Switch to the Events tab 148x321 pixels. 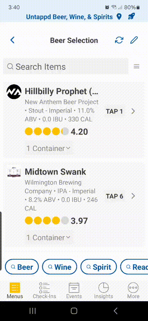coord(74,290)
